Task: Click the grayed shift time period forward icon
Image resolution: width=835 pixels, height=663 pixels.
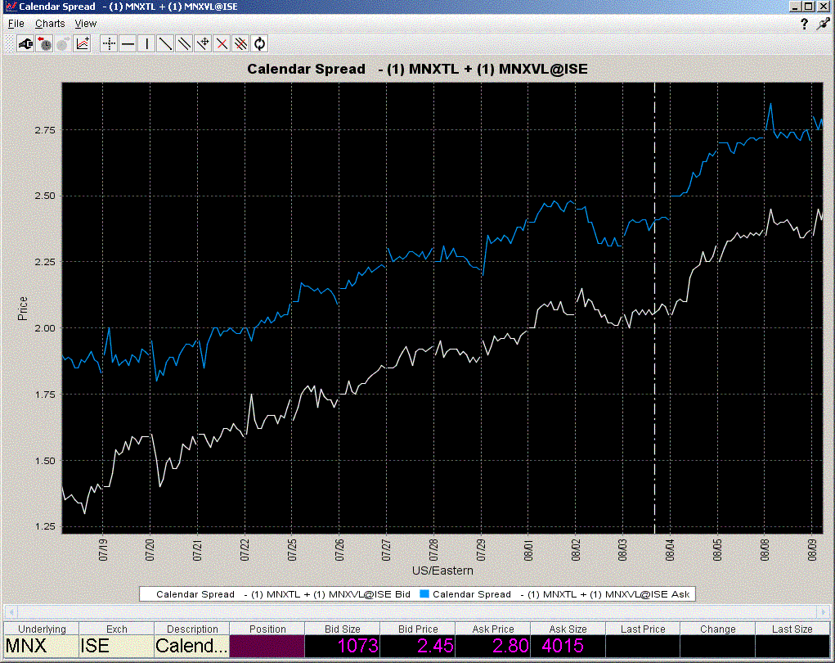Action: coord(63,43)
